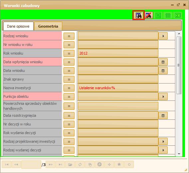The width and height of the screenshot is (189, 173).
Task: Open the table view icon
Action: pyautogui.click(x=168, y=15)
